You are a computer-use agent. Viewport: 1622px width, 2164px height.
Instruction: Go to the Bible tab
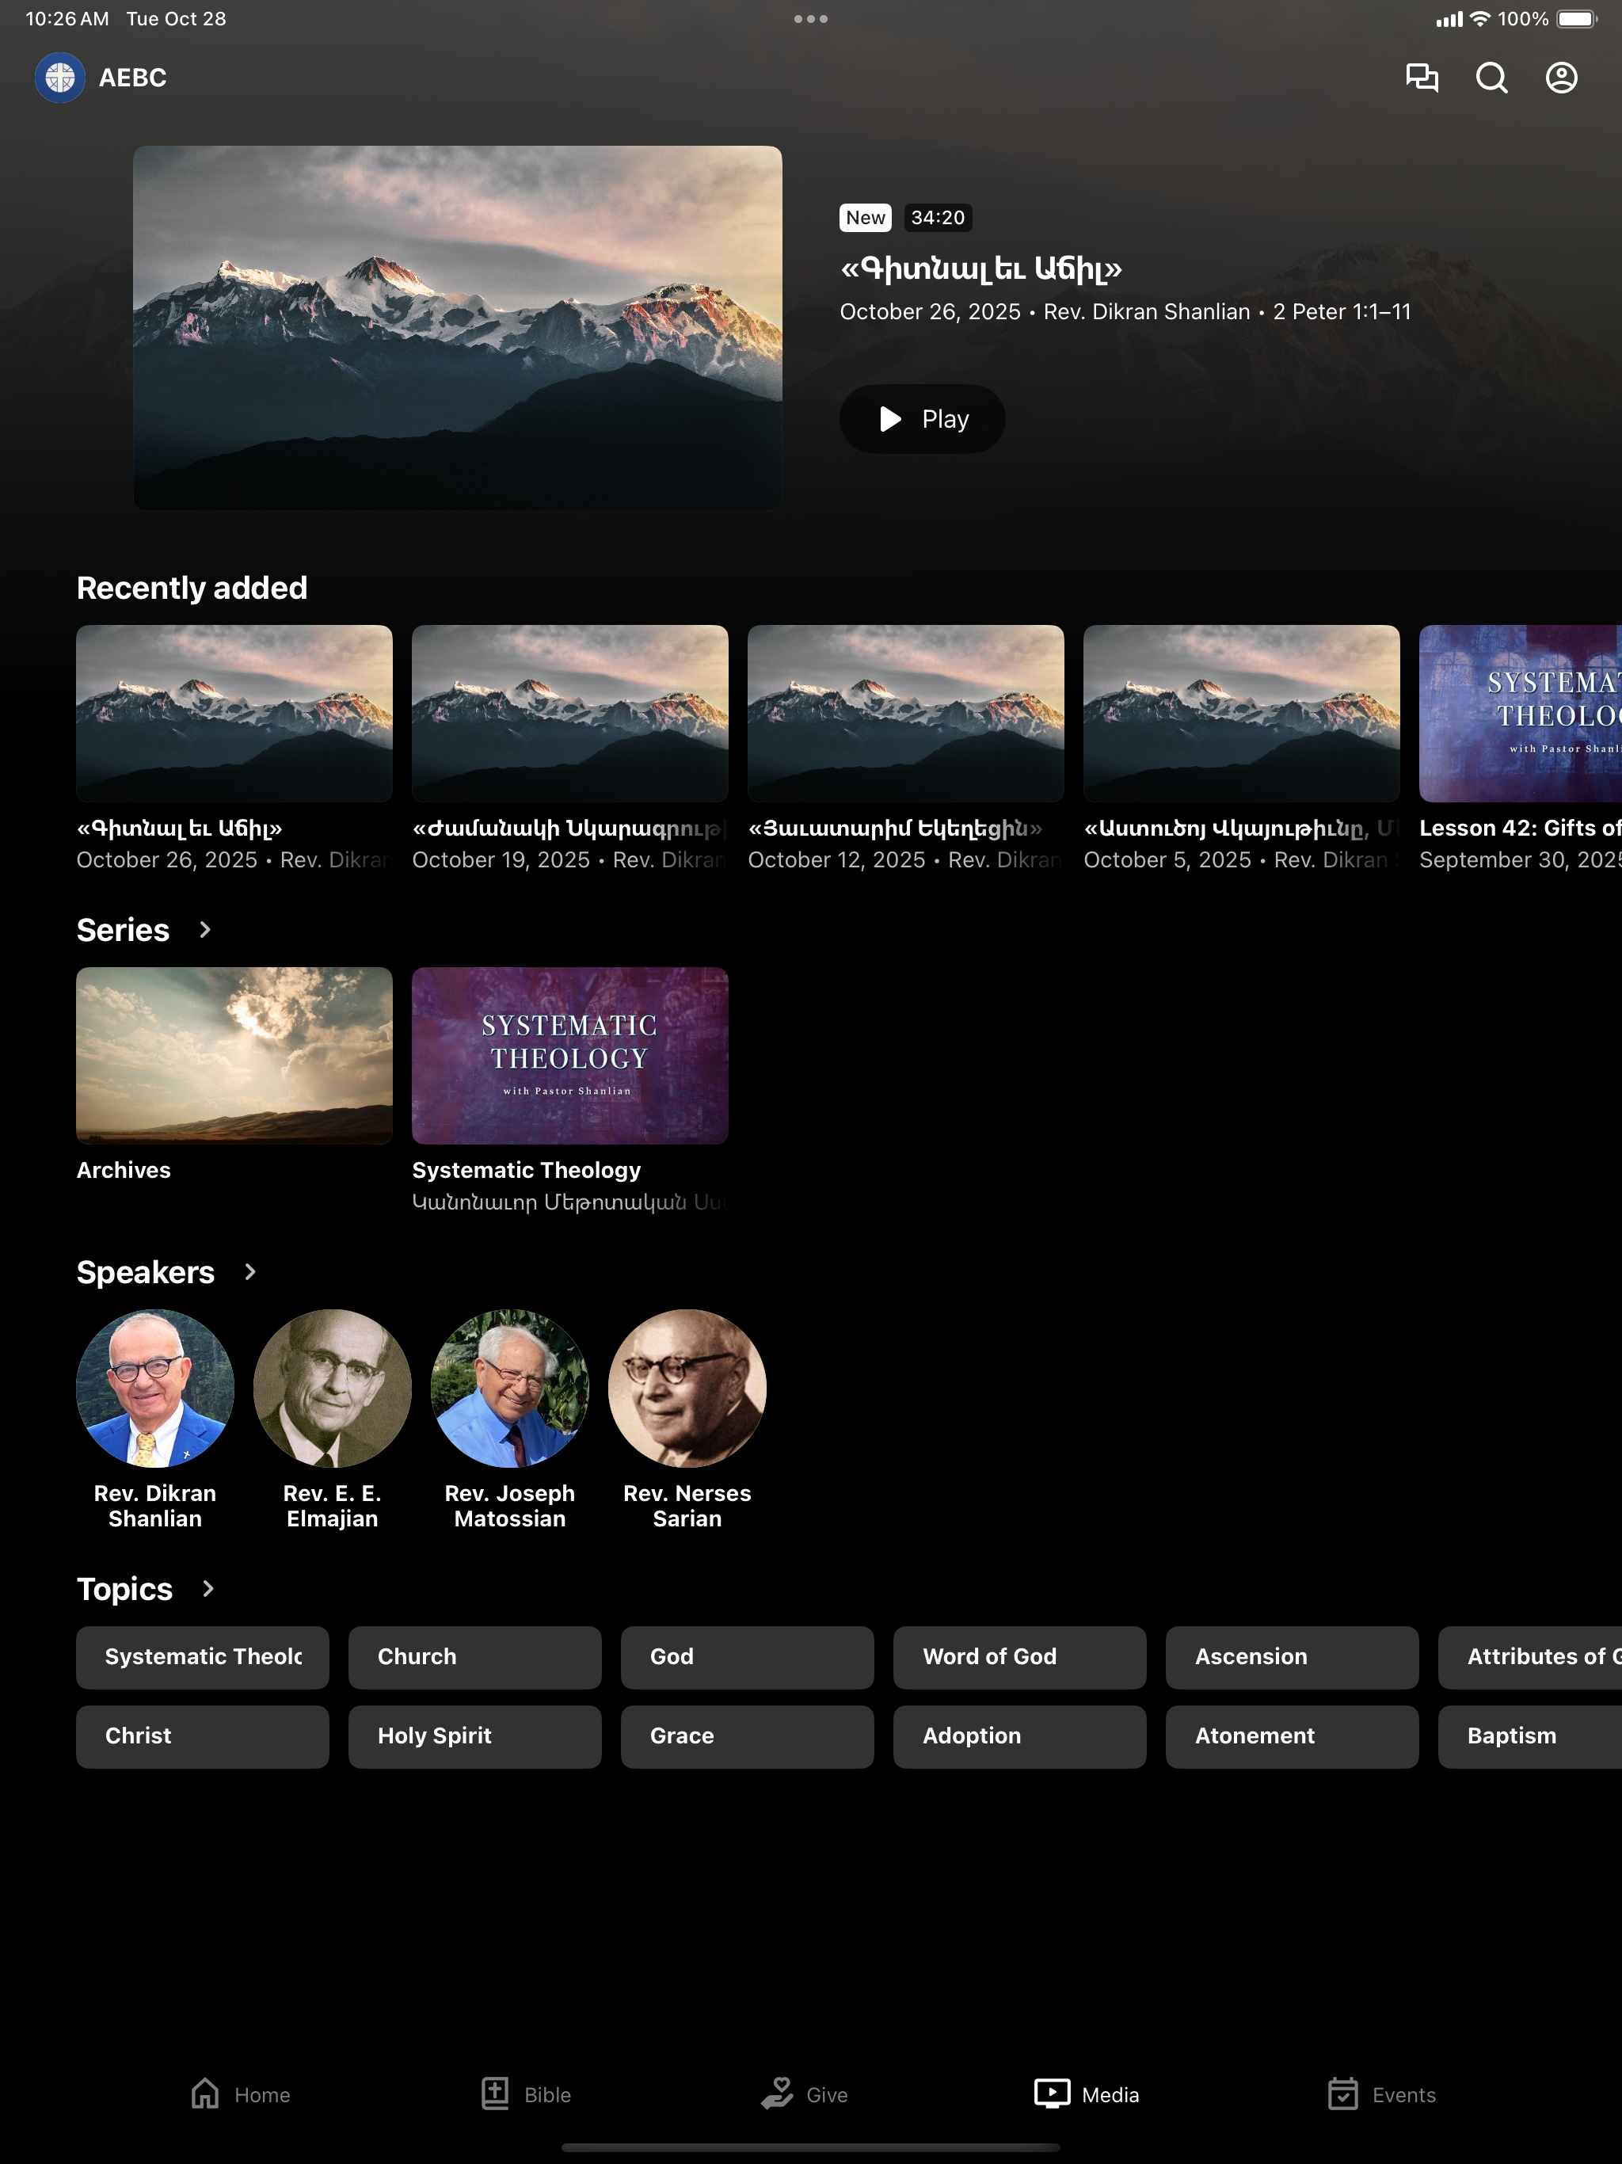coord(527,2094)
